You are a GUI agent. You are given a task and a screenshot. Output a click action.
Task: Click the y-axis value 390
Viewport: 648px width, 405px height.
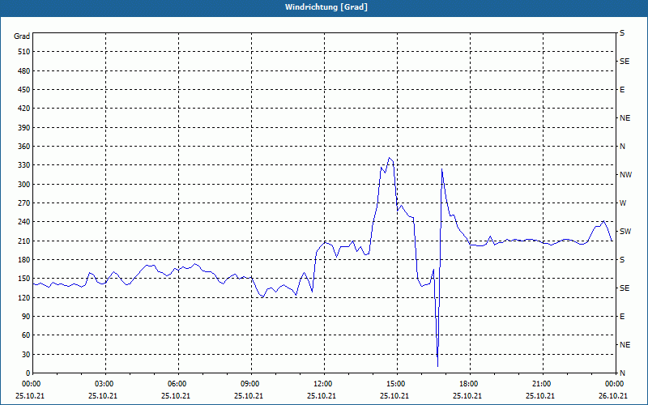[x=24, y=128]
